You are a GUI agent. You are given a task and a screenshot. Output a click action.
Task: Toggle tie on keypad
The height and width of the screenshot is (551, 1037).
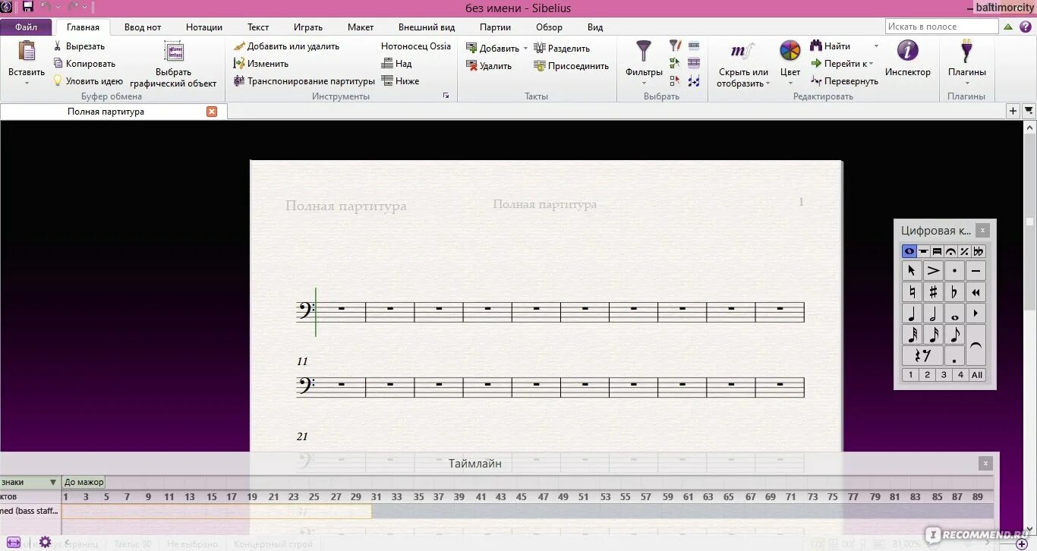click(976, 345)
